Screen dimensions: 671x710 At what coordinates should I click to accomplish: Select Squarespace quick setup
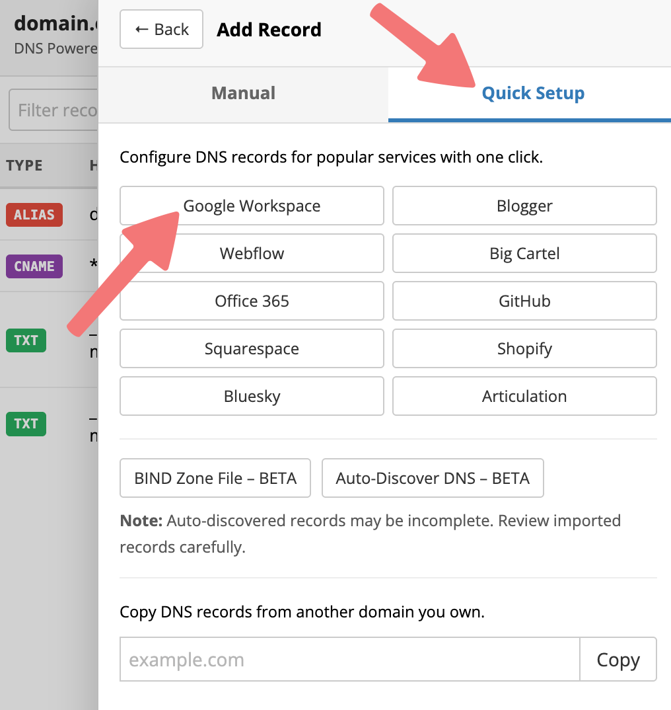point(252,348)
